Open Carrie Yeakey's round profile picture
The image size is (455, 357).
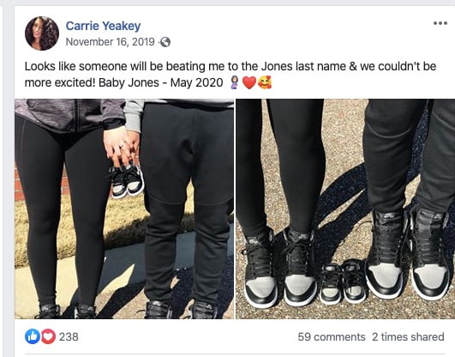point(42,33)
